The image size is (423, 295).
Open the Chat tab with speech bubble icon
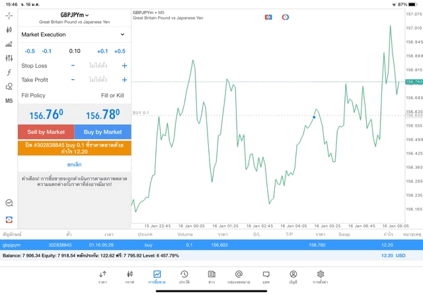tap(266, 277)
